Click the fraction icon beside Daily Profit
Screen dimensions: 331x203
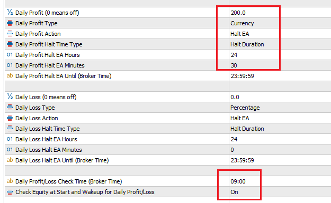[x=10, y=13]
